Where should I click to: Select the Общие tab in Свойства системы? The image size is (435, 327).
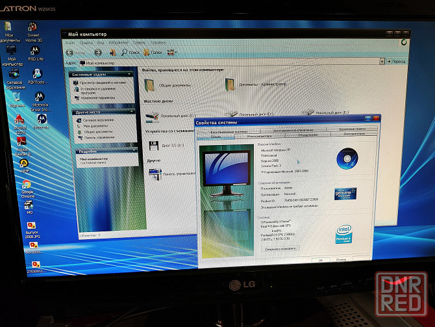point(216,137)
